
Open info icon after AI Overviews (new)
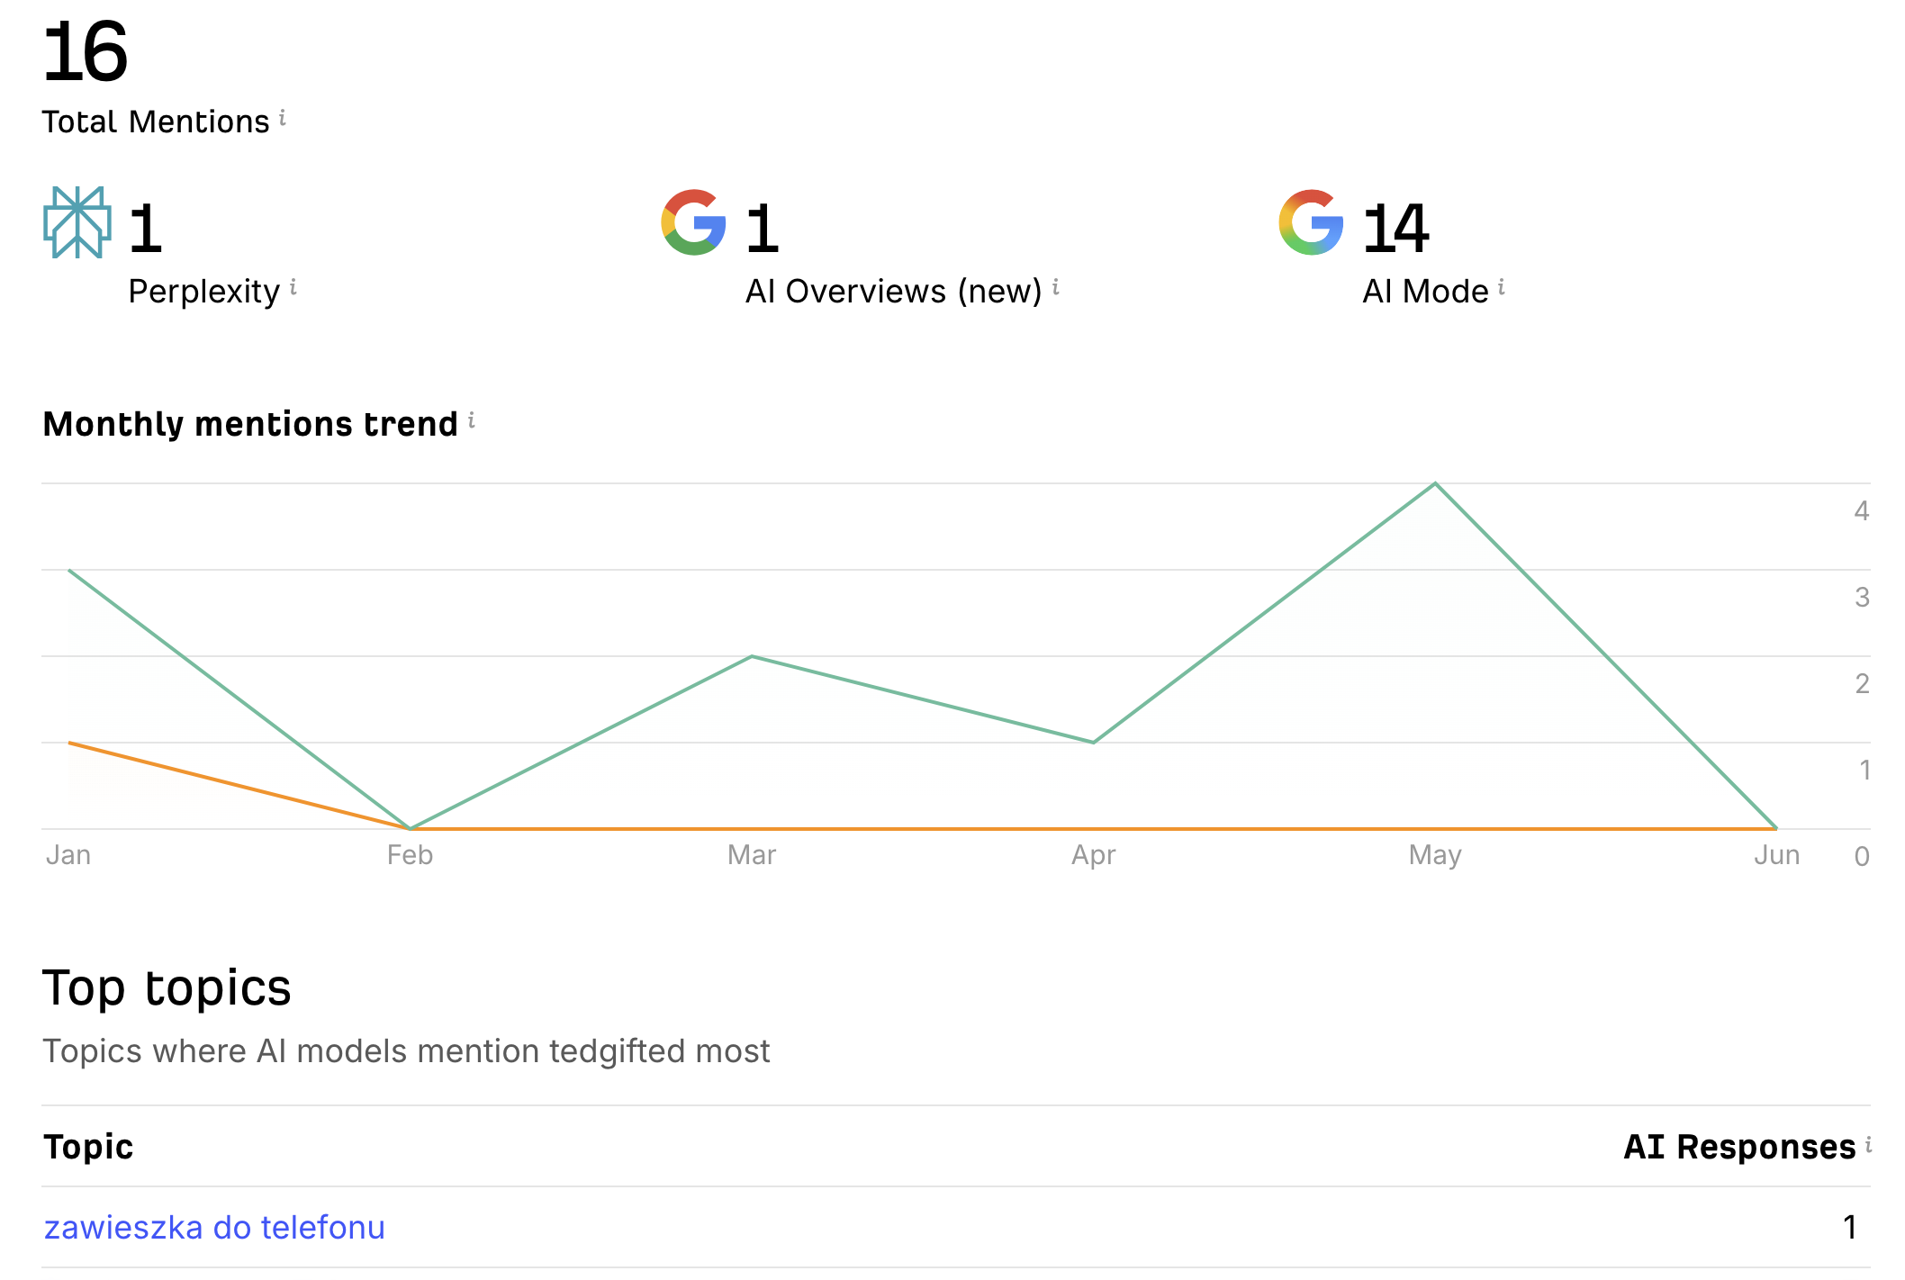(1056, 287)
